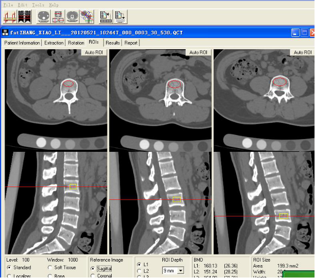
Task: Open the Edit menu
Action: (23, 5)
